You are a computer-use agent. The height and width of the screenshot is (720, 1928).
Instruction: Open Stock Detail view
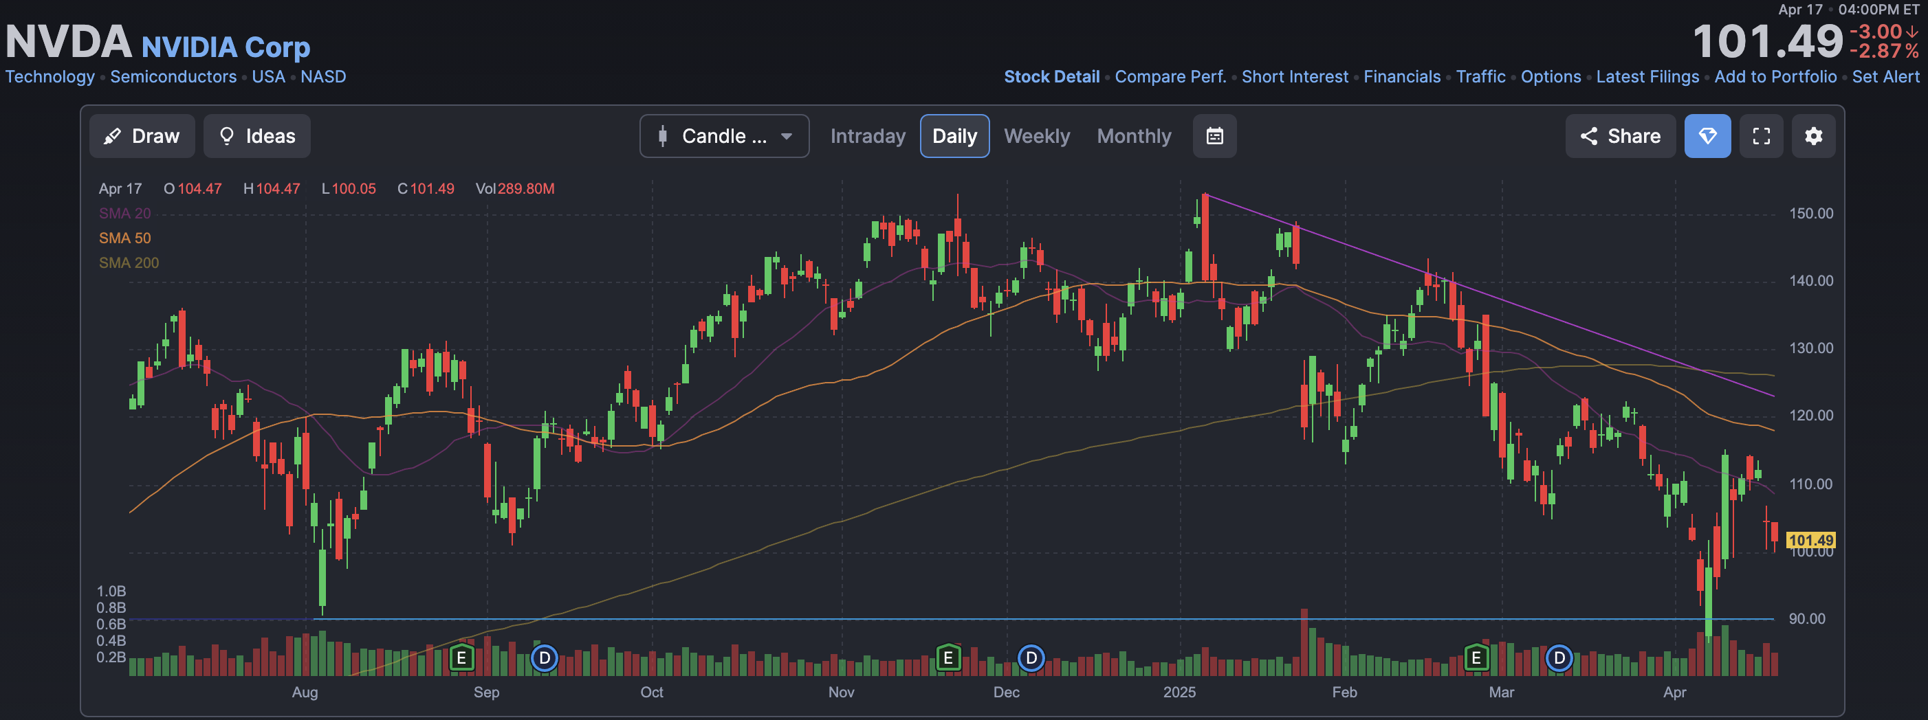1051,76
